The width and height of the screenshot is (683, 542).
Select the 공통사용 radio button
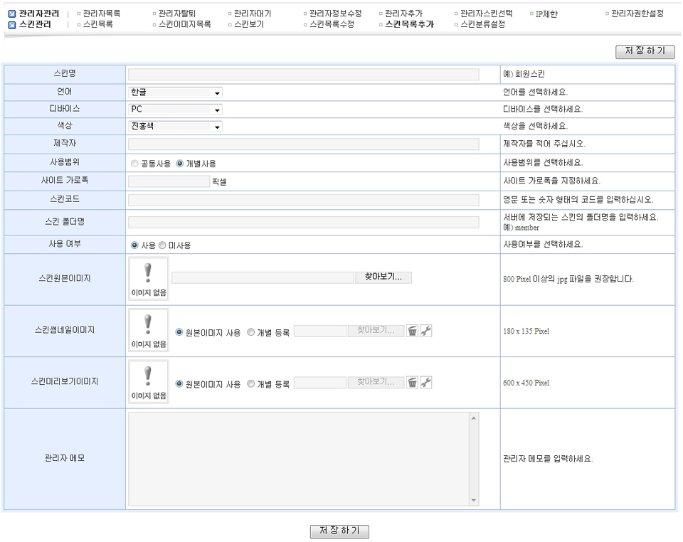click(x=134, y=163)
